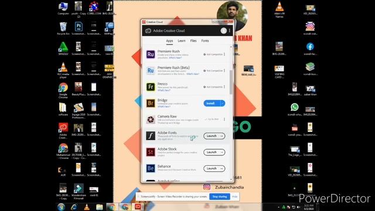Viewport: 375px width, 211px height.
Task: Click the Premiere Rush app icon
Action: 151,55
